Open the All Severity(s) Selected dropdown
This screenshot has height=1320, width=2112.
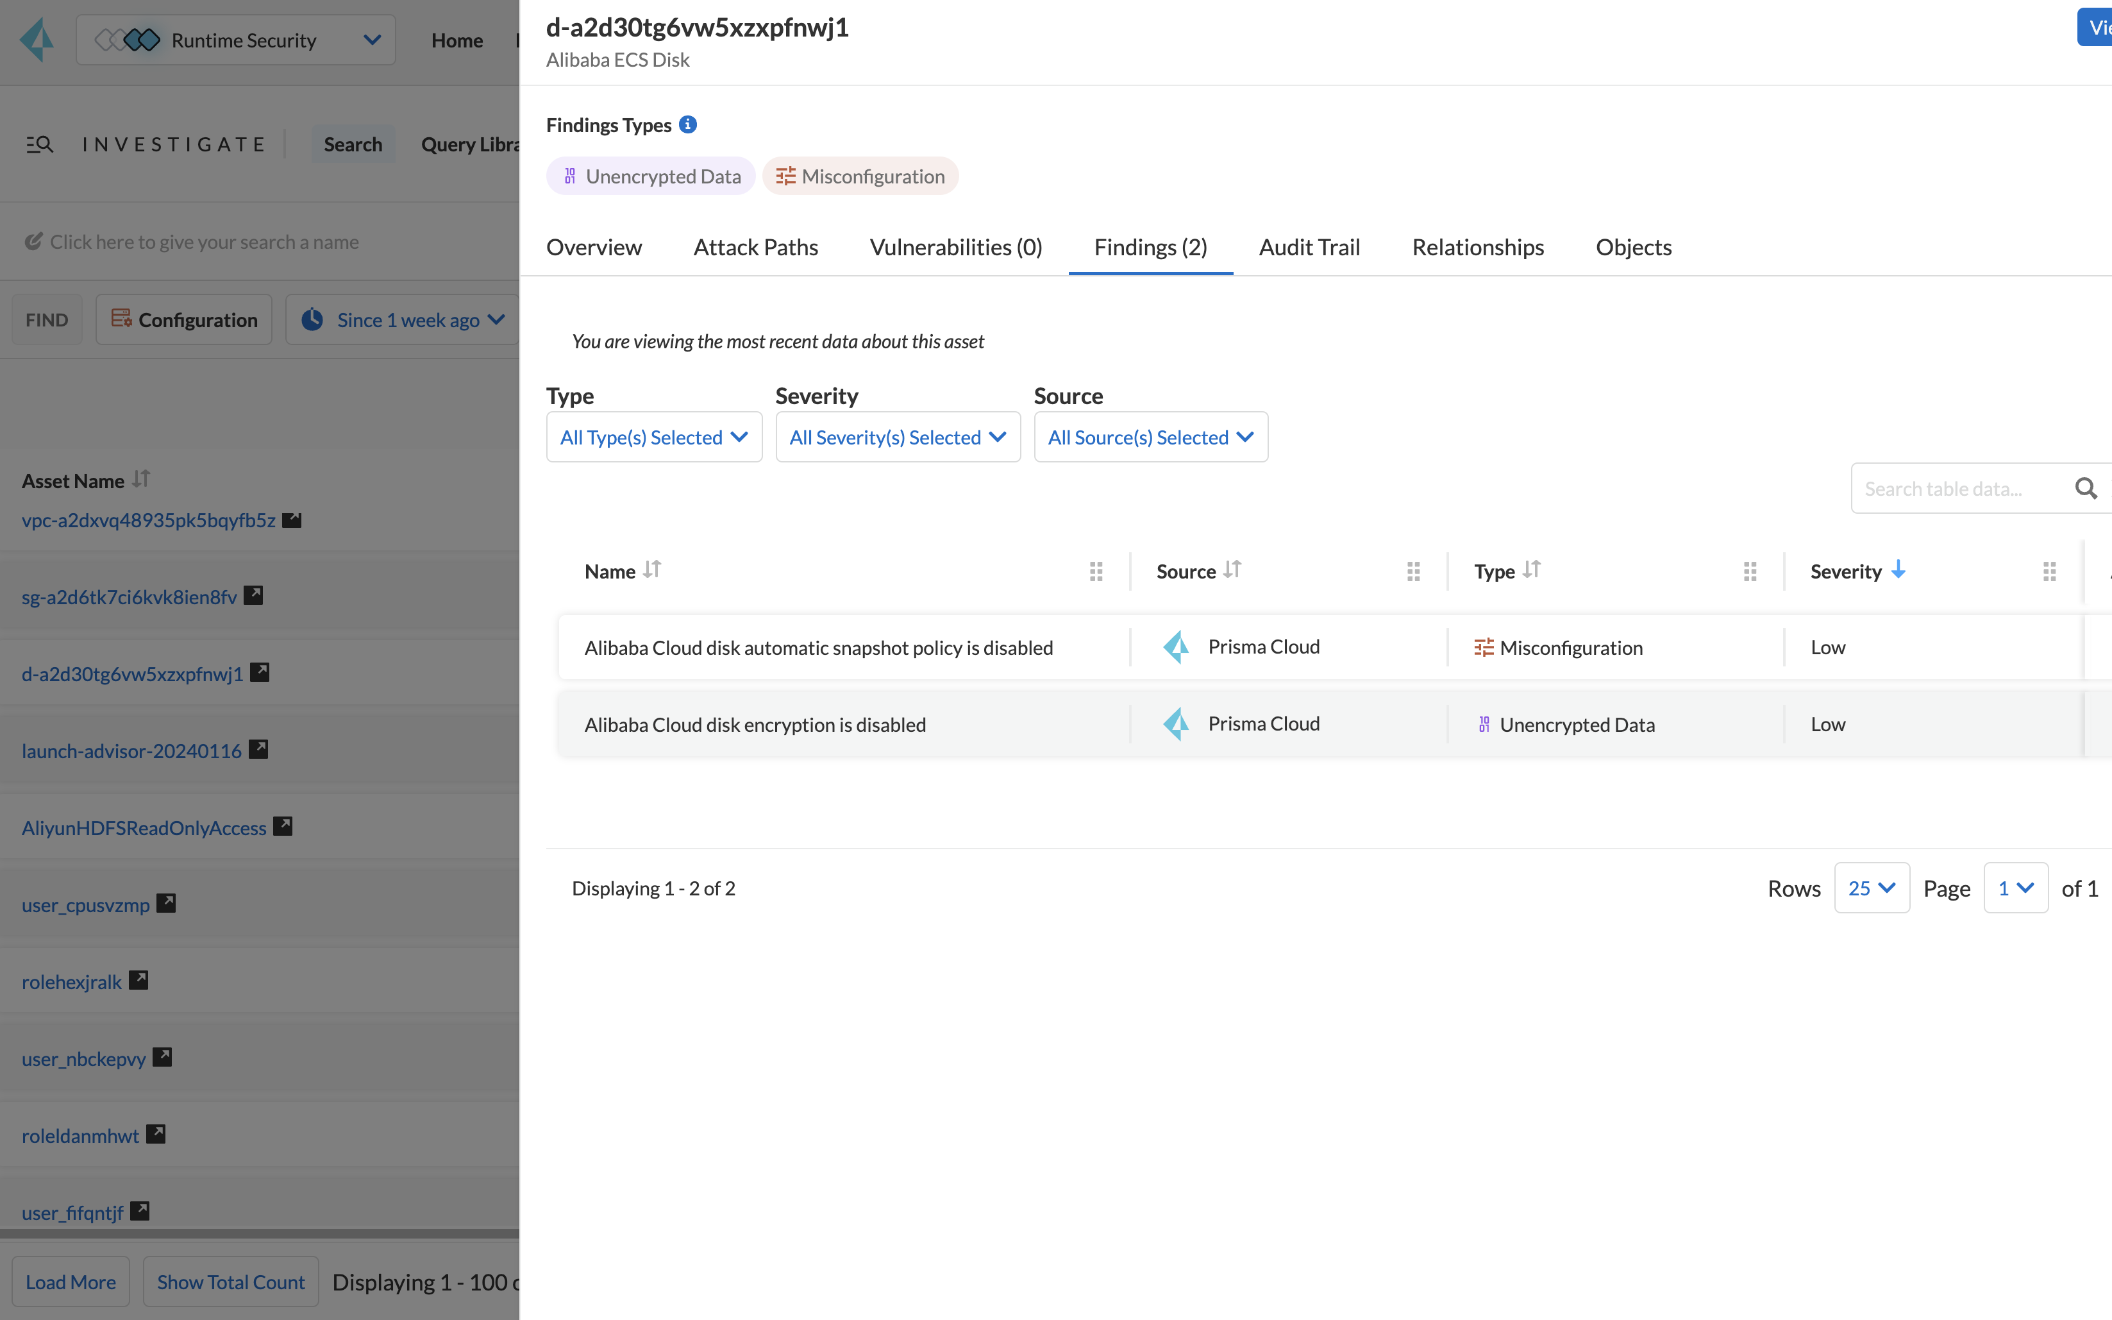[x=897, y=437]
